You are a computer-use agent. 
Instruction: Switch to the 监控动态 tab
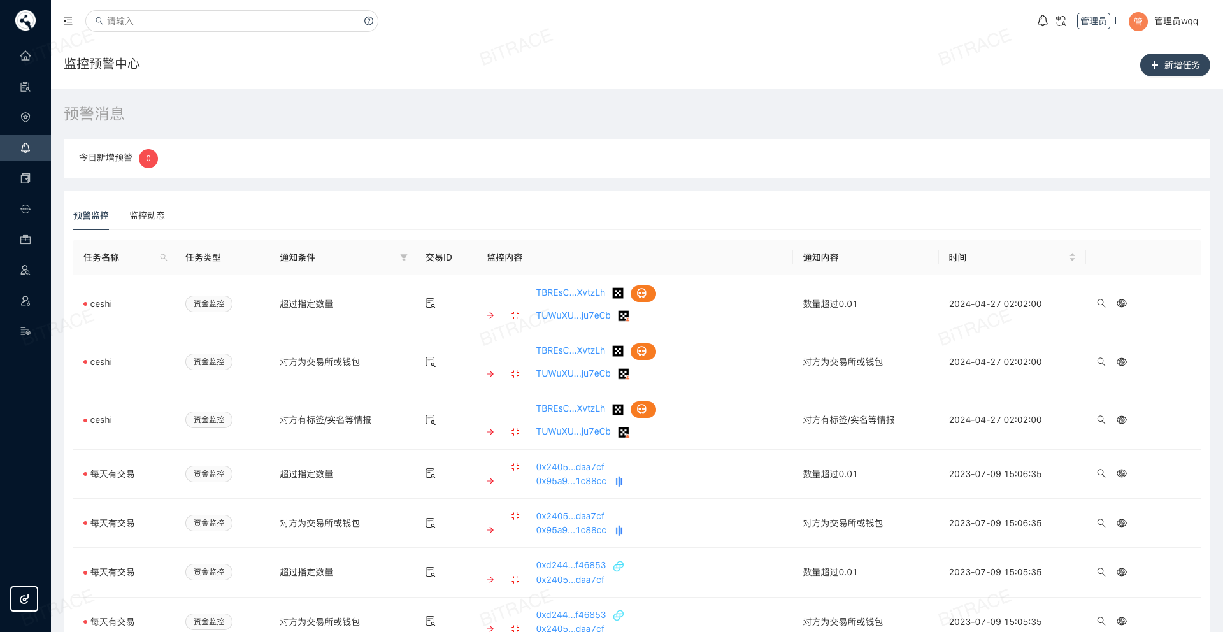pyautogui.click(x=147, y=215)
